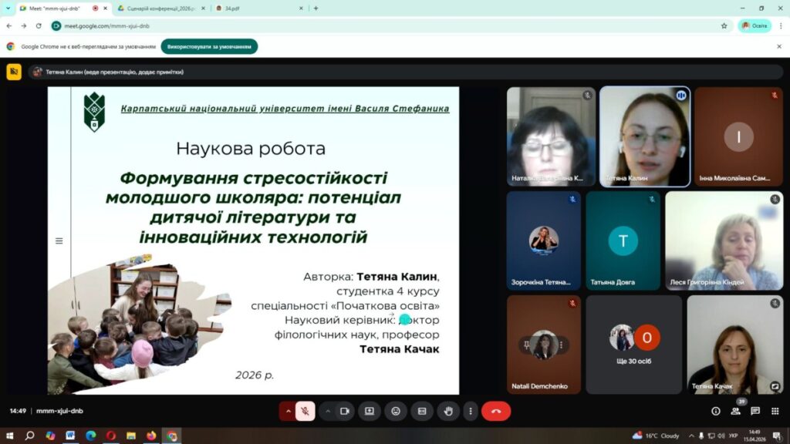Screen dimensions: 790x444
Task: Unmute the microphone in the call bar
Action: point(306,411)
